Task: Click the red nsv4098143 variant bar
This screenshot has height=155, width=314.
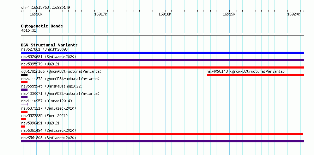Action: (255, 75)
